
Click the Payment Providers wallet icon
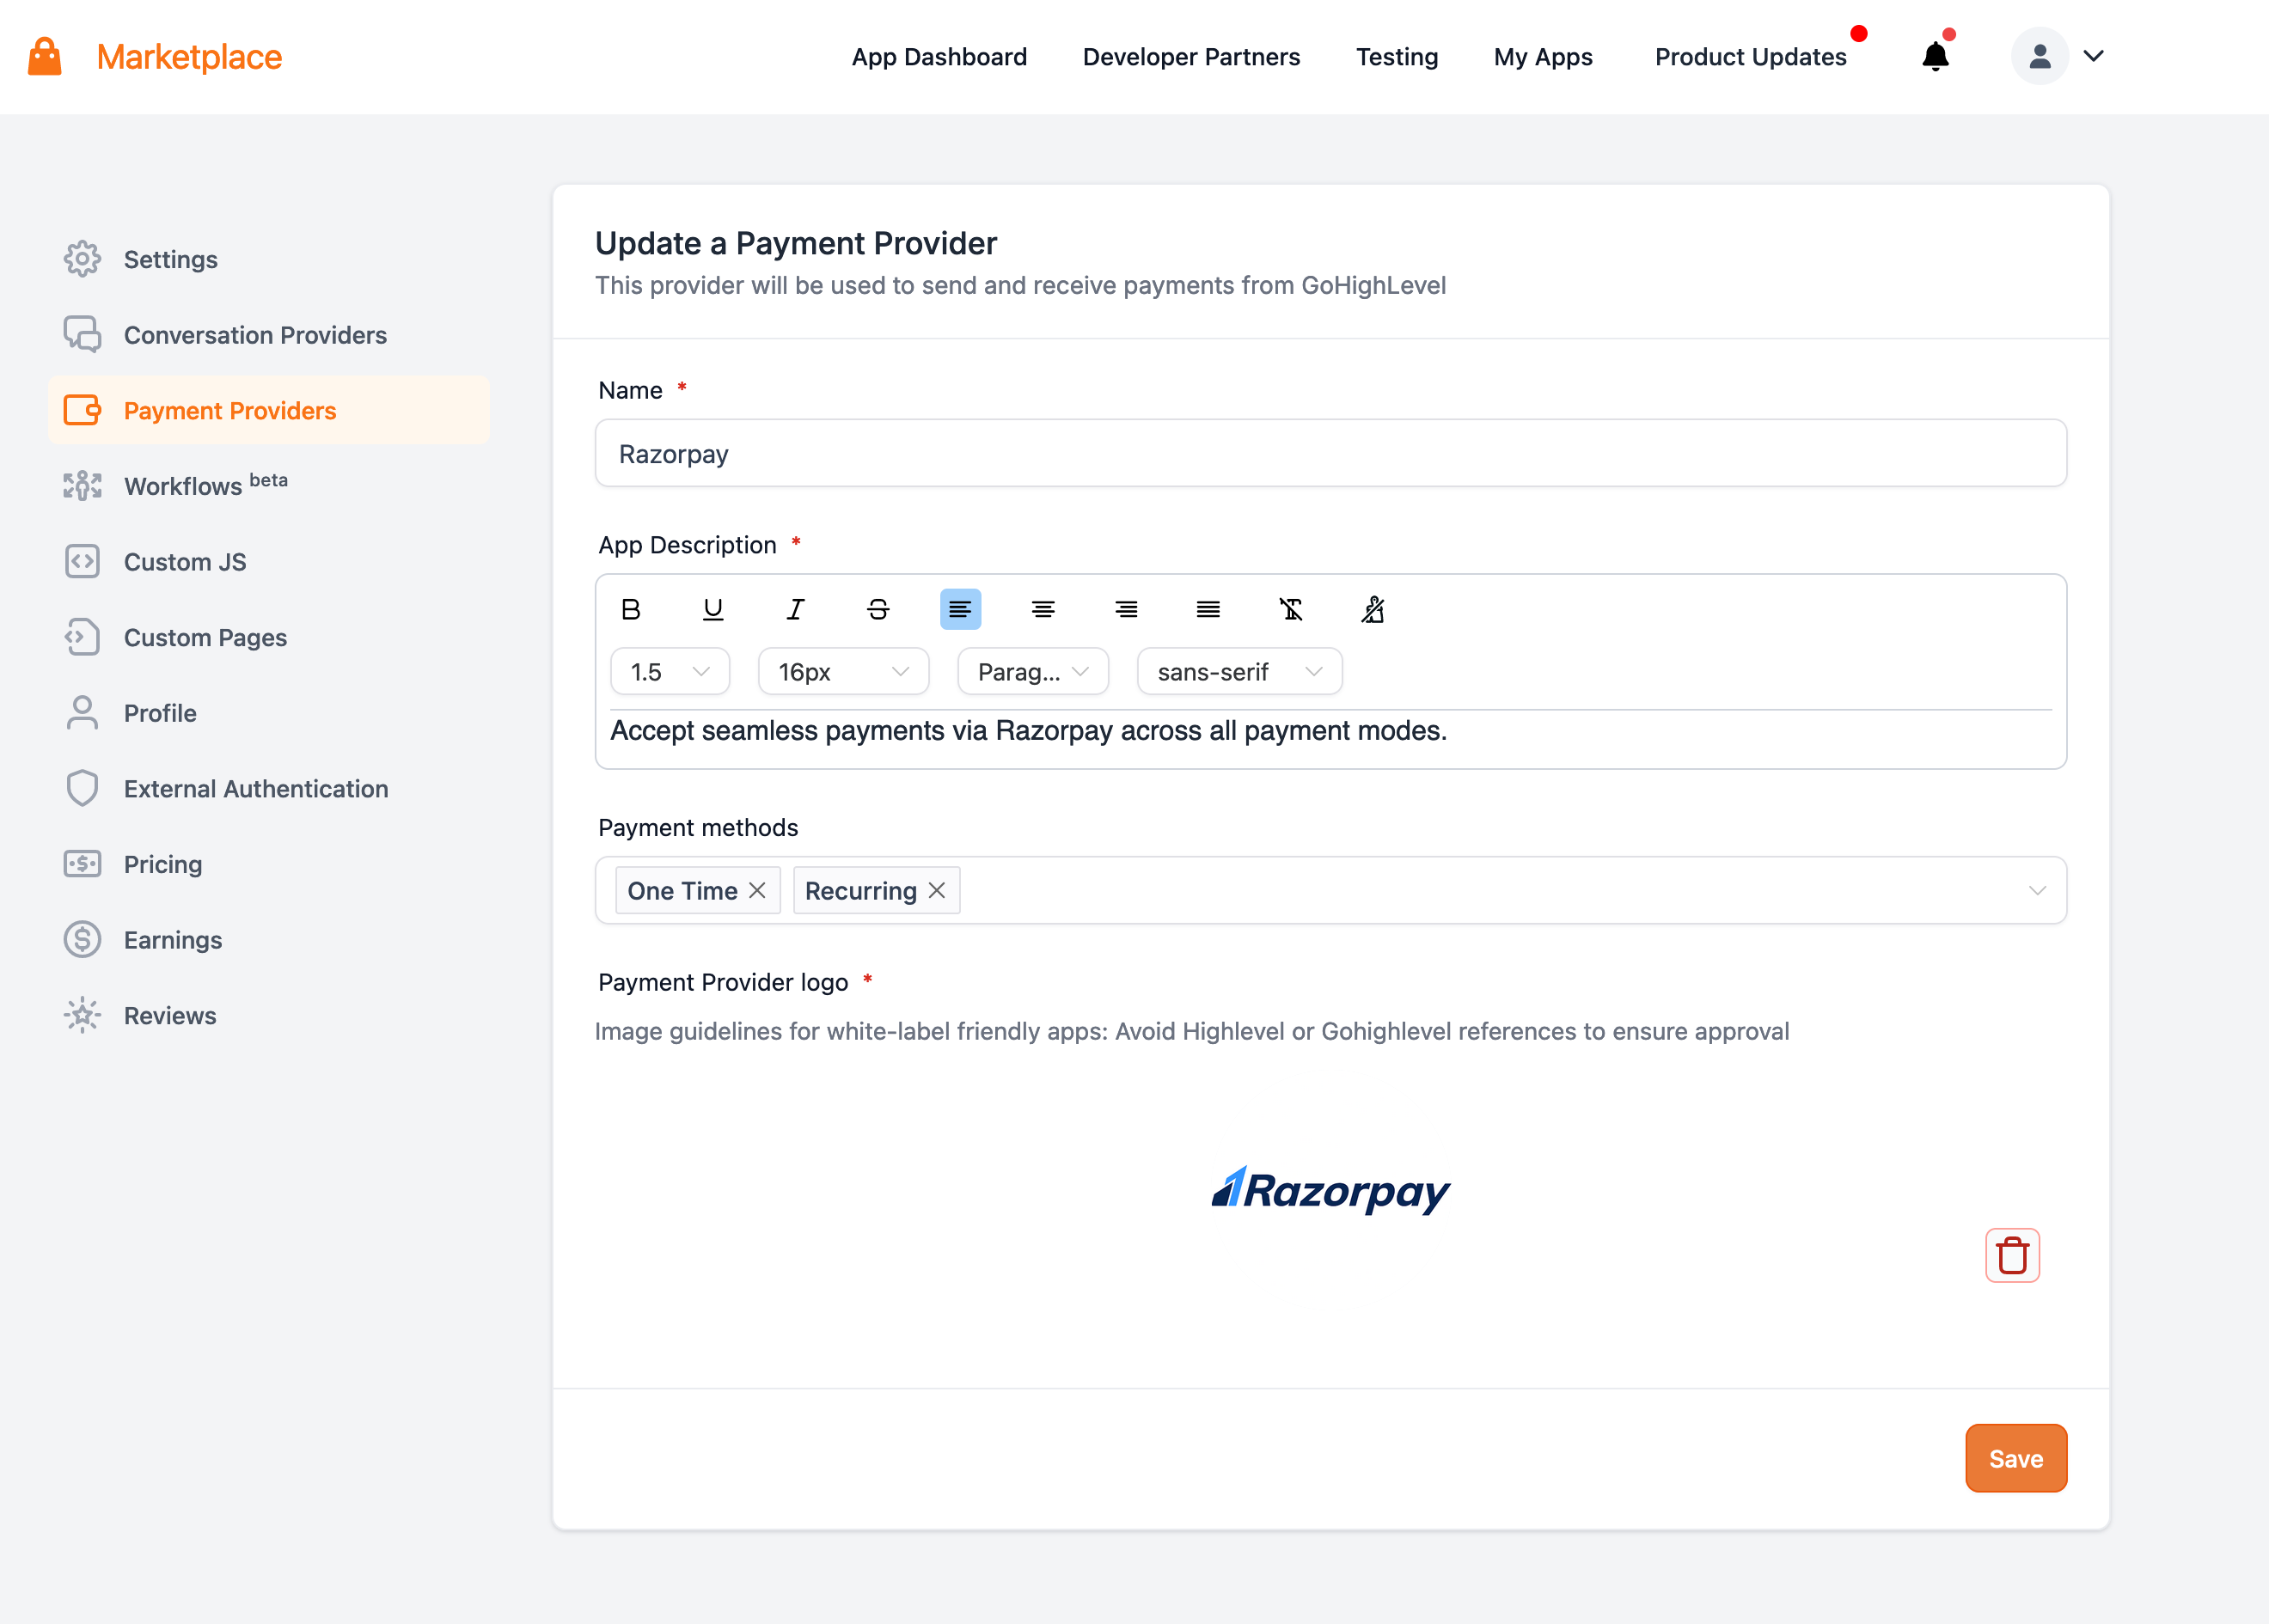tap(82, 410)
